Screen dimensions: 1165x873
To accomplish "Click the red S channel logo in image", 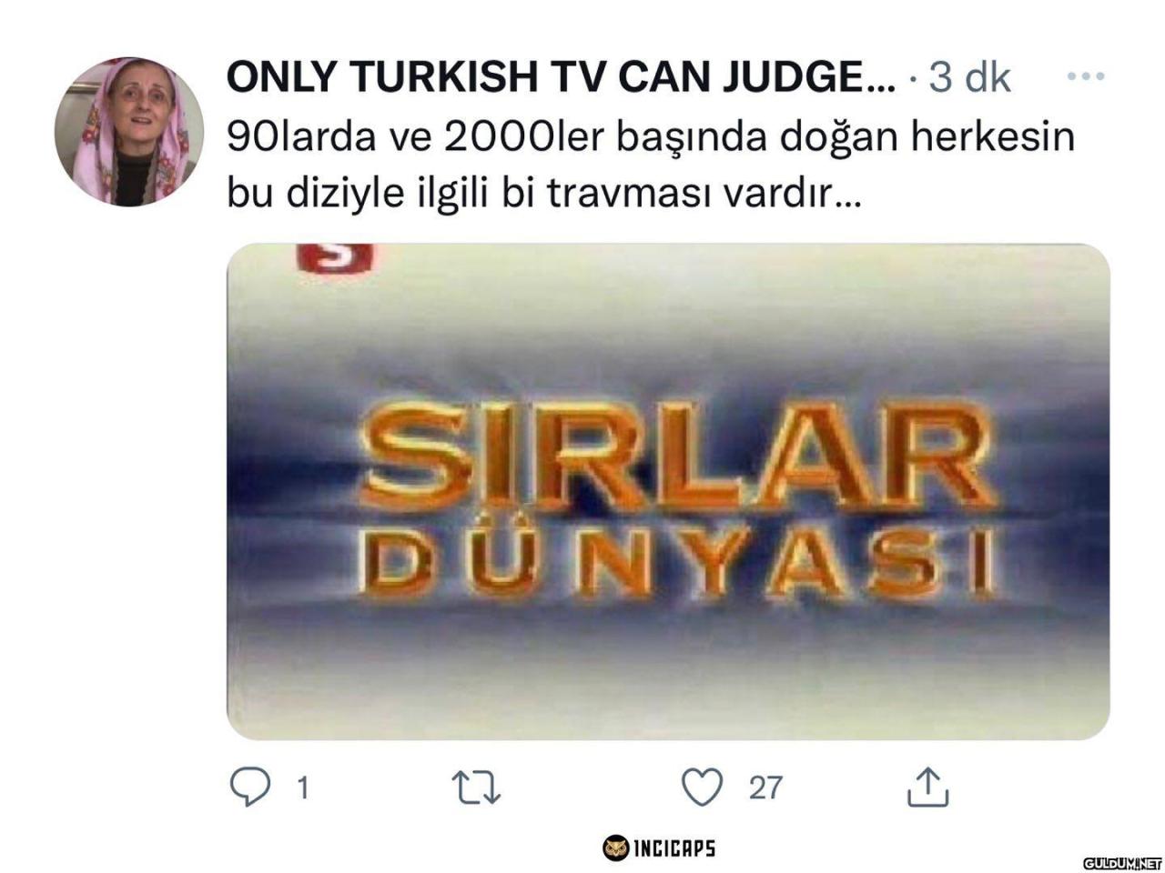I will click(335, 258).
